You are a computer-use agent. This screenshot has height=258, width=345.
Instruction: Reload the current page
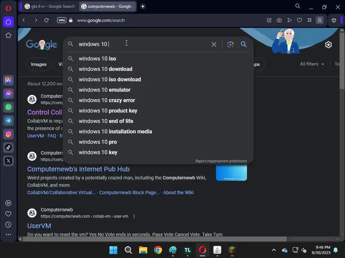pos(46,20)
